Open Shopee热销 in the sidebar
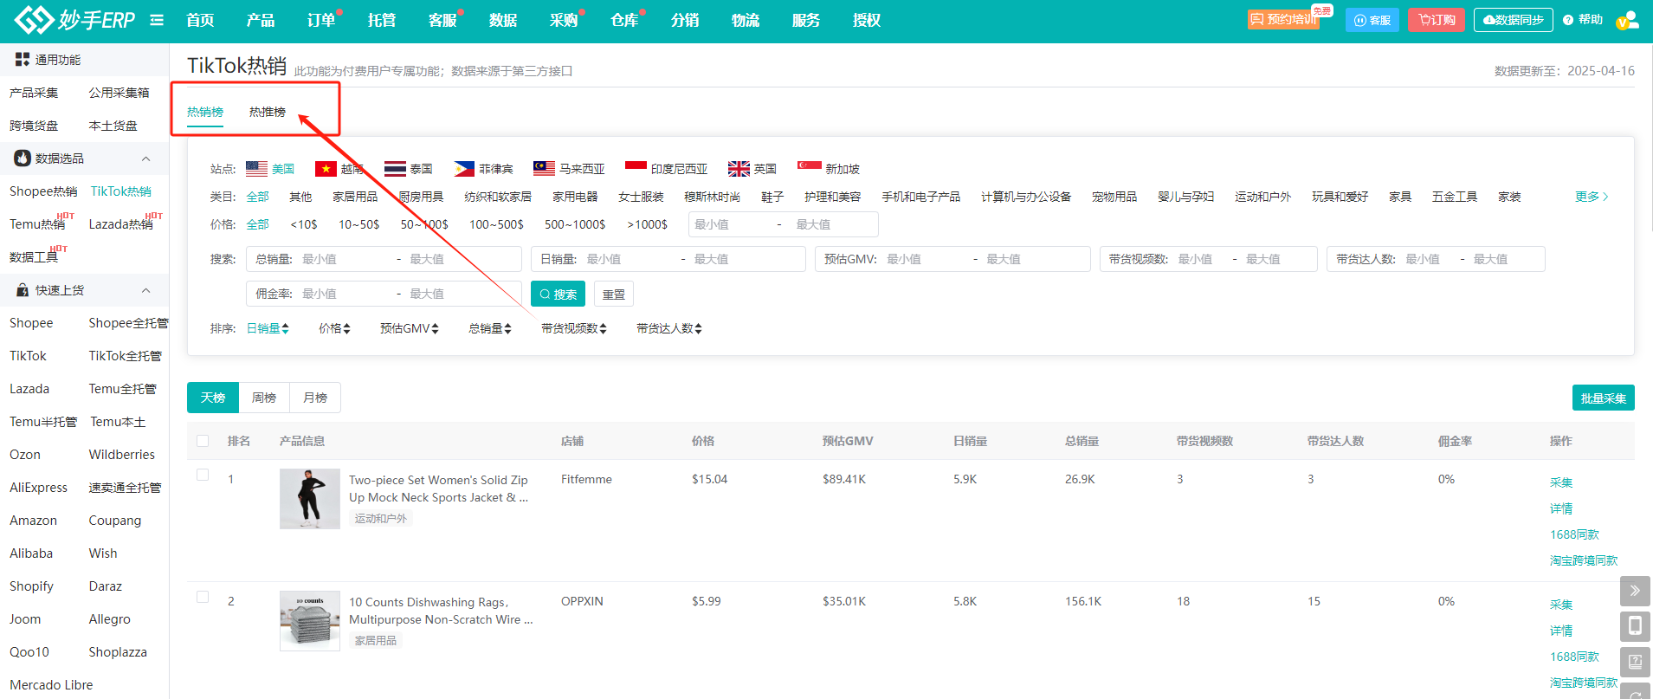 pos(43,191)
